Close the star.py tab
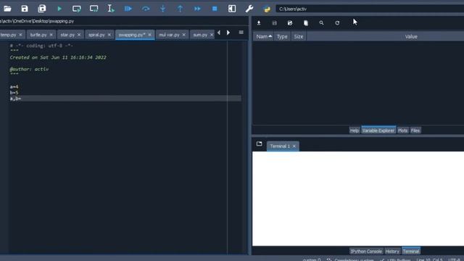The image size is (464, 261). (79, 35)
